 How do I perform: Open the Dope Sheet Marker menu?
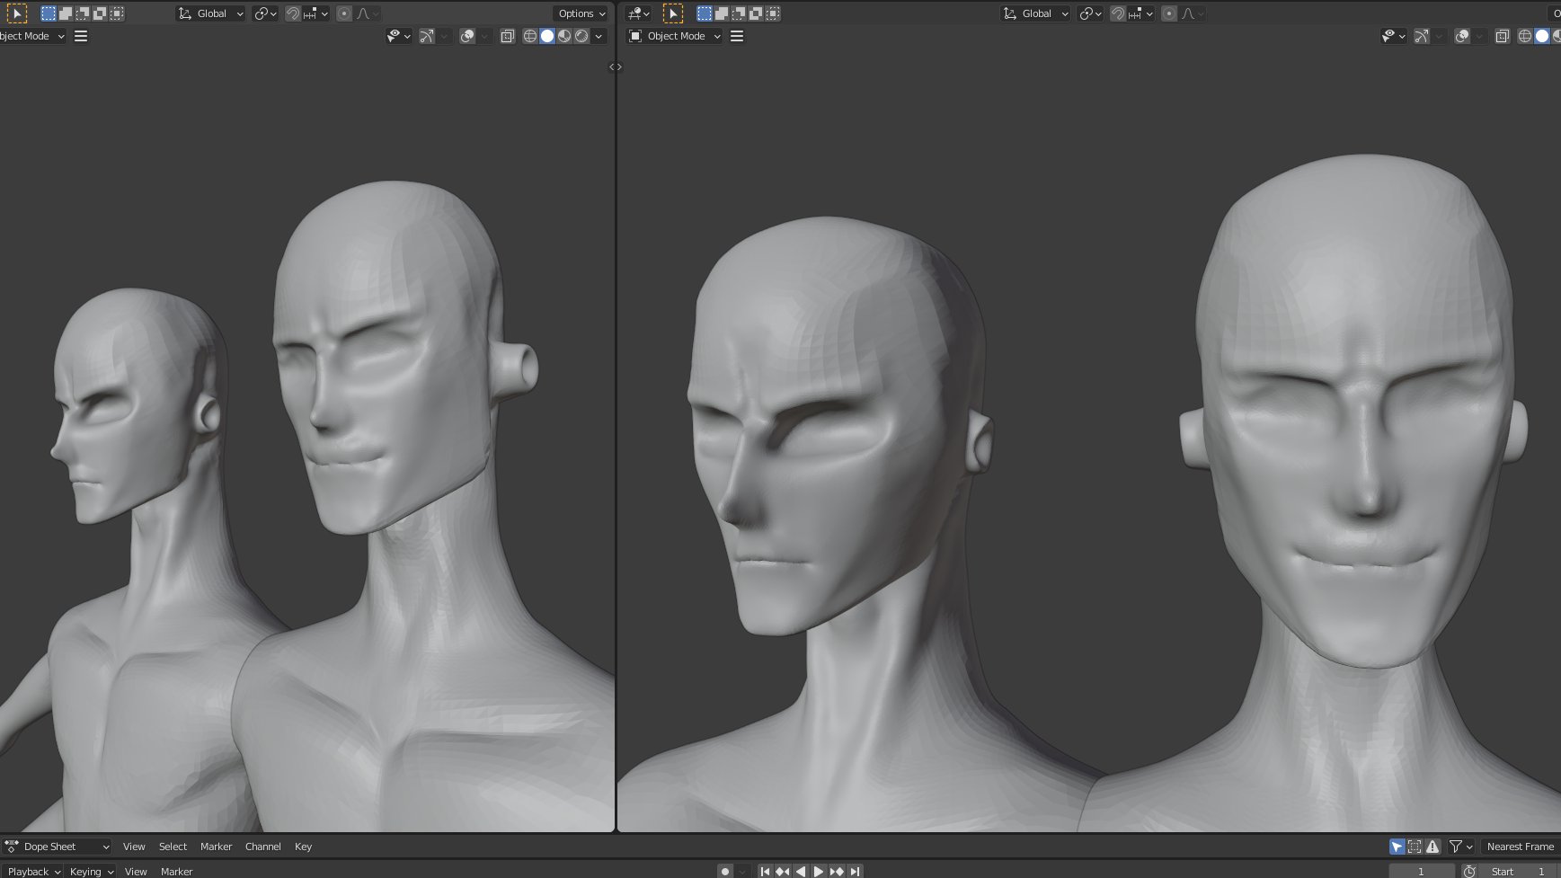coord(216,847)
